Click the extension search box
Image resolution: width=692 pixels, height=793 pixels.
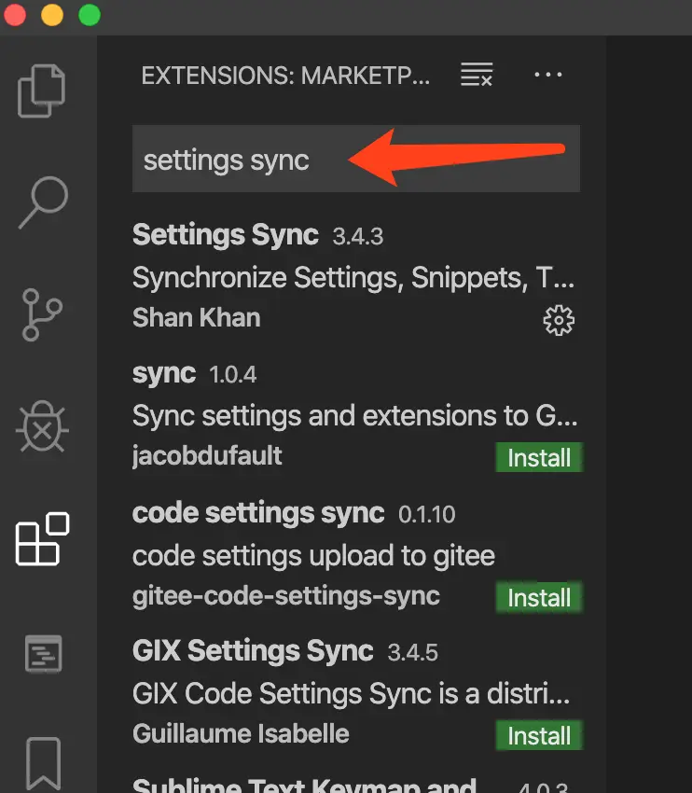pyautogui.click(x=354, y=160)
